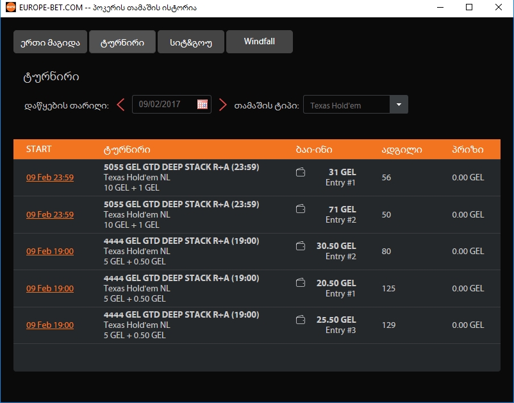
Task: Click the wallet icon on the 25.50 GEL row
Action: point(300,320)
